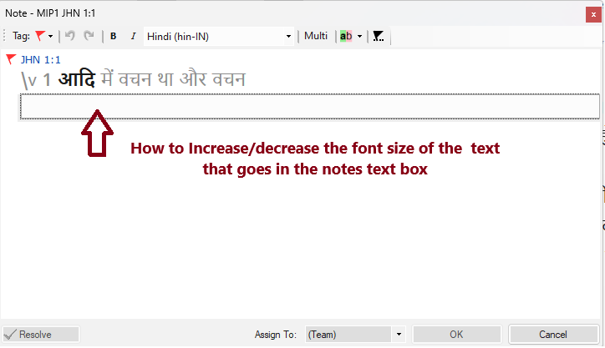The height and width of the screenshot is (348, 605).
Task: Open the Tag flag dropdown arrow
Action: pyautogui.click(x=50, y=36)
